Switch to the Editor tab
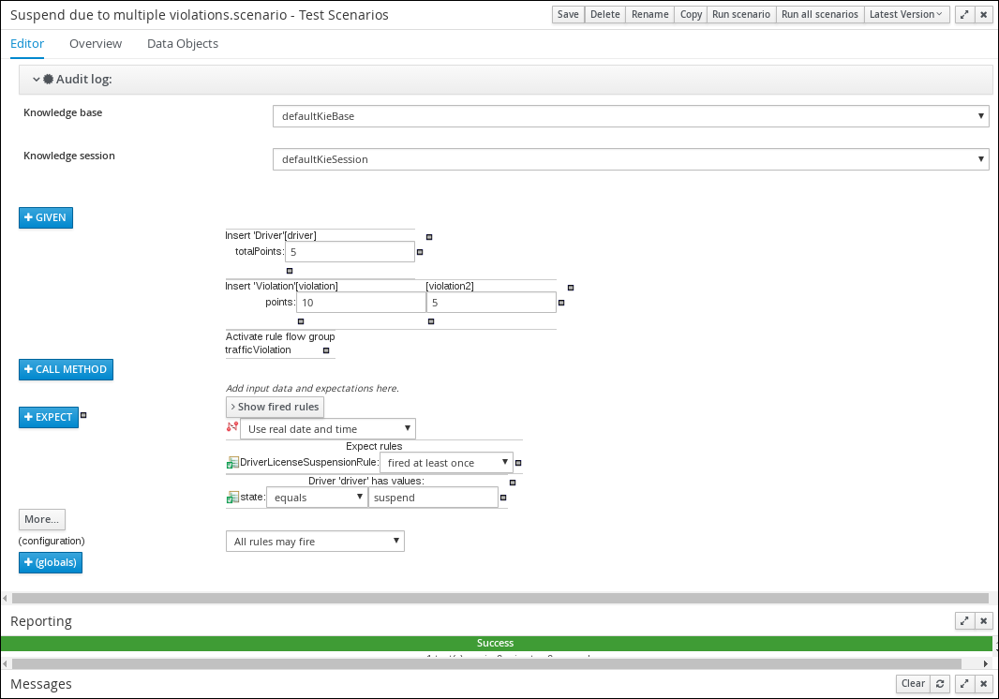 coord(27,43)
